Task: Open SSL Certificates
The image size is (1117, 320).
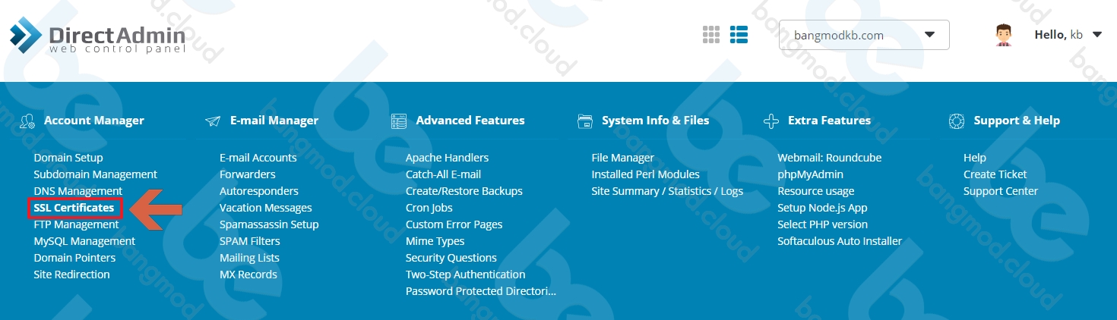Action: pyautogui.click(x=74, y=208)
